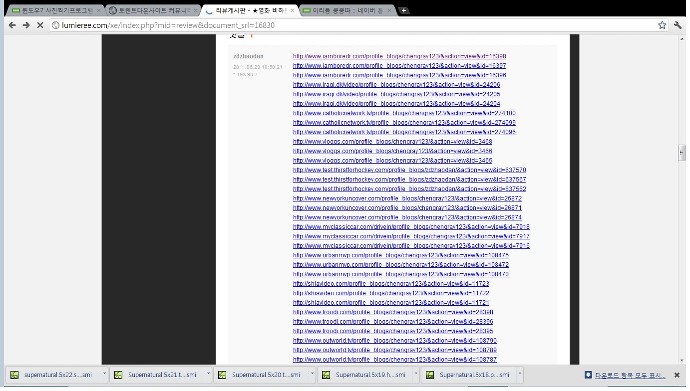Switch to the 토렌트다운사이트 커뮤니티 tab

[x=152, y=10]
